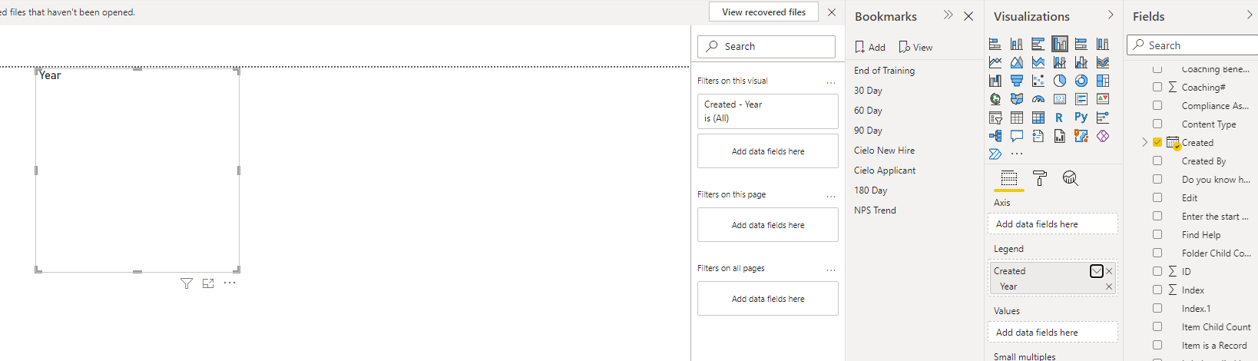This screenshot has height=361, width=1258.
Task: Select the Funnel chart visualization
Action: coord(1017,81)
